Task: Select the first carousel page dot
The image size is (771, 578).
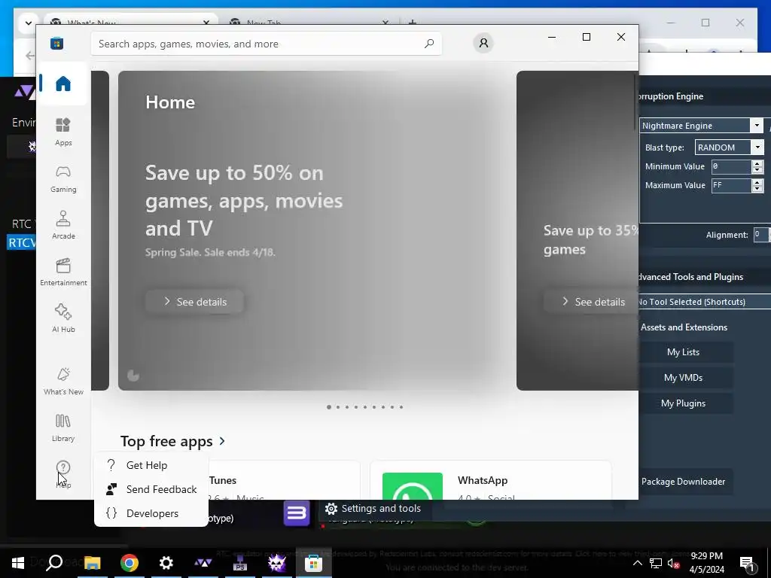Action: [x=329, y=407]
